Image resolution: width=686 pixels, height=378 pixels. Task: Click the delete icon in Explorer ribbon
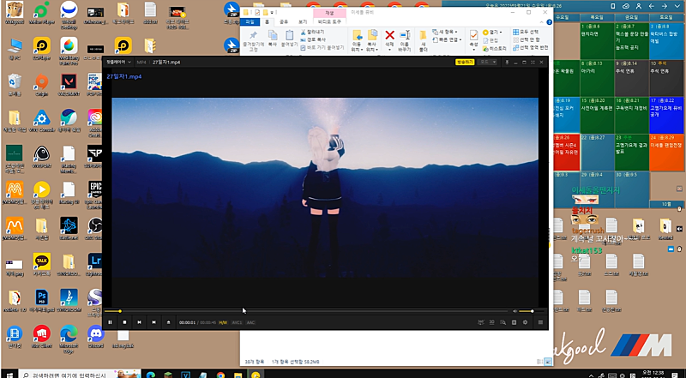click(x=390, y=37)
